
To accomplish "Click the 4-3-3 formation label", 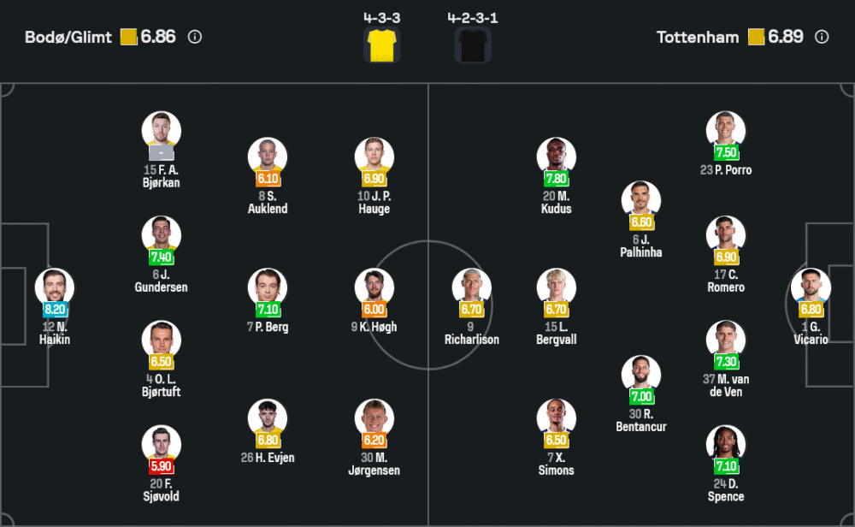I will (382, 16).
